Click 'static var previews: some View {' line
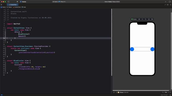 pyautogui.click(x=26, y=48)
